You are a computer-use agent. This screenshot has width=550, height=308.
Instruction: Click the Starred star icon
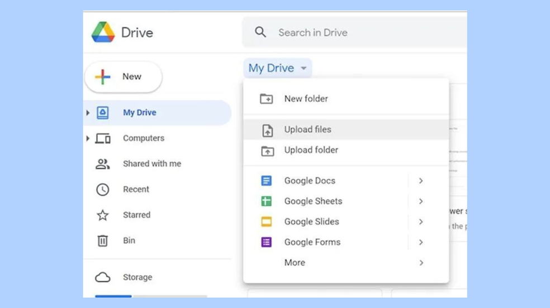click(102, 215)
